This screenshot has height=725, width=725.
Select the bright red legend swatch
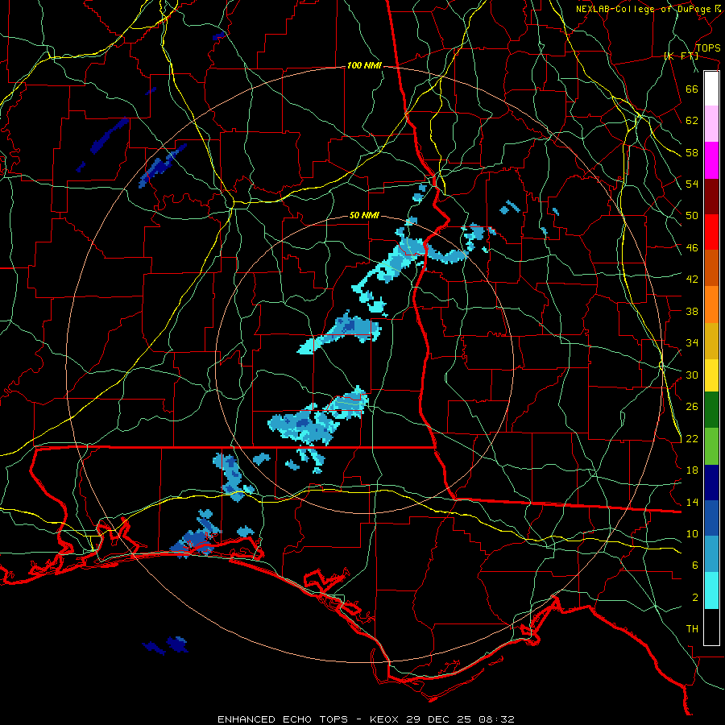[711, 232]
